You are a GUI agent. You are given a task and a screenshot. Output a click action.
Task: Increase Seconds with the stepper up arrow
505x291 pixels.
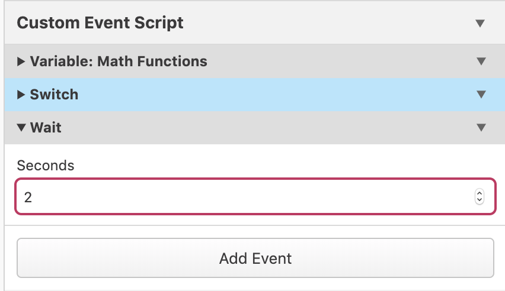click(x=480, y=193)
